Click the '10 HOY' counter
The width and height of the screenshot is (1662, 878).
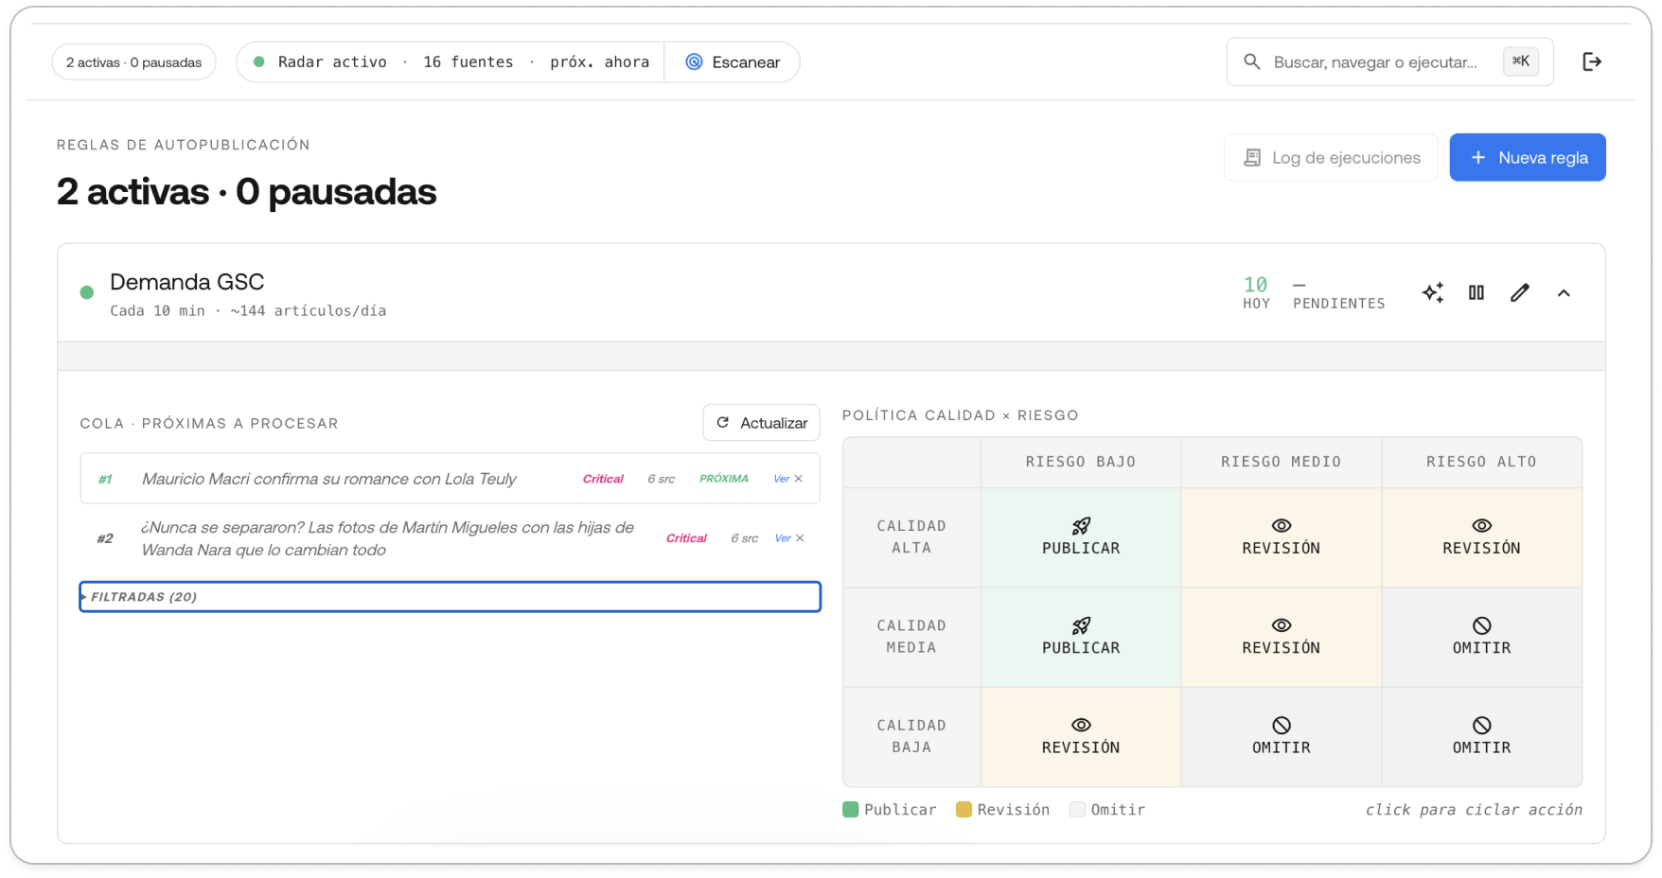click(x=1256, y=292)
